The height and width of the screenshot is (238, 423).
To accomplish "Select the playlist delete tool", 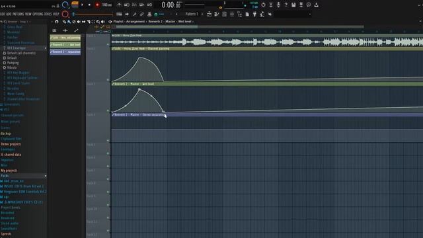I will [74, 22].
